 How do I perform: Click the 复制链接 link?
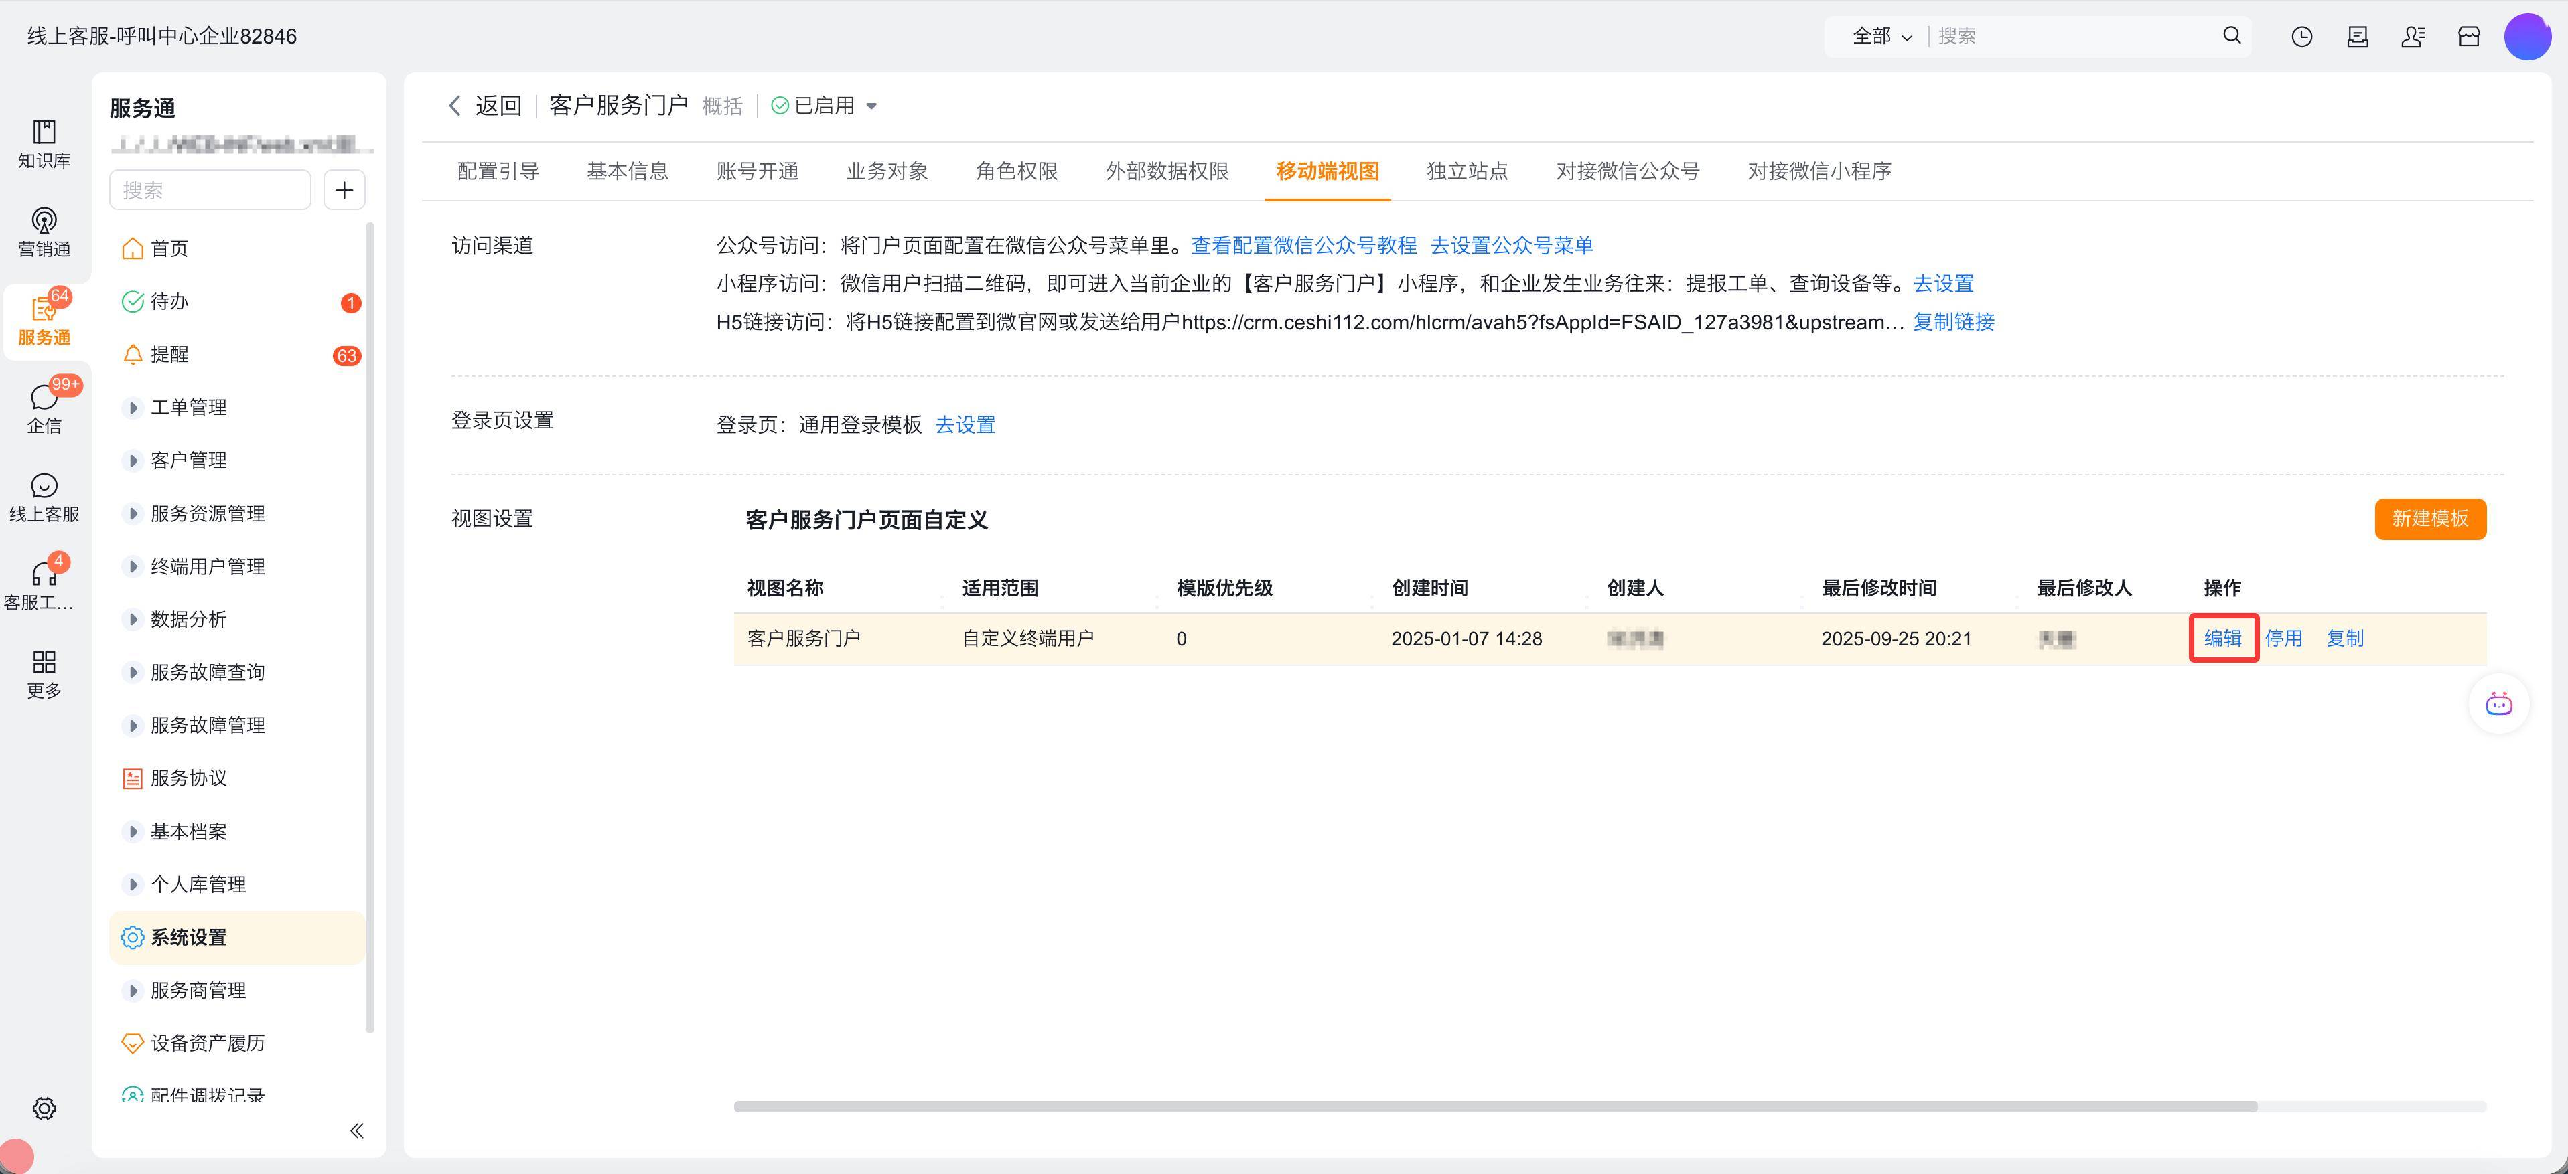pos(1953,322)
